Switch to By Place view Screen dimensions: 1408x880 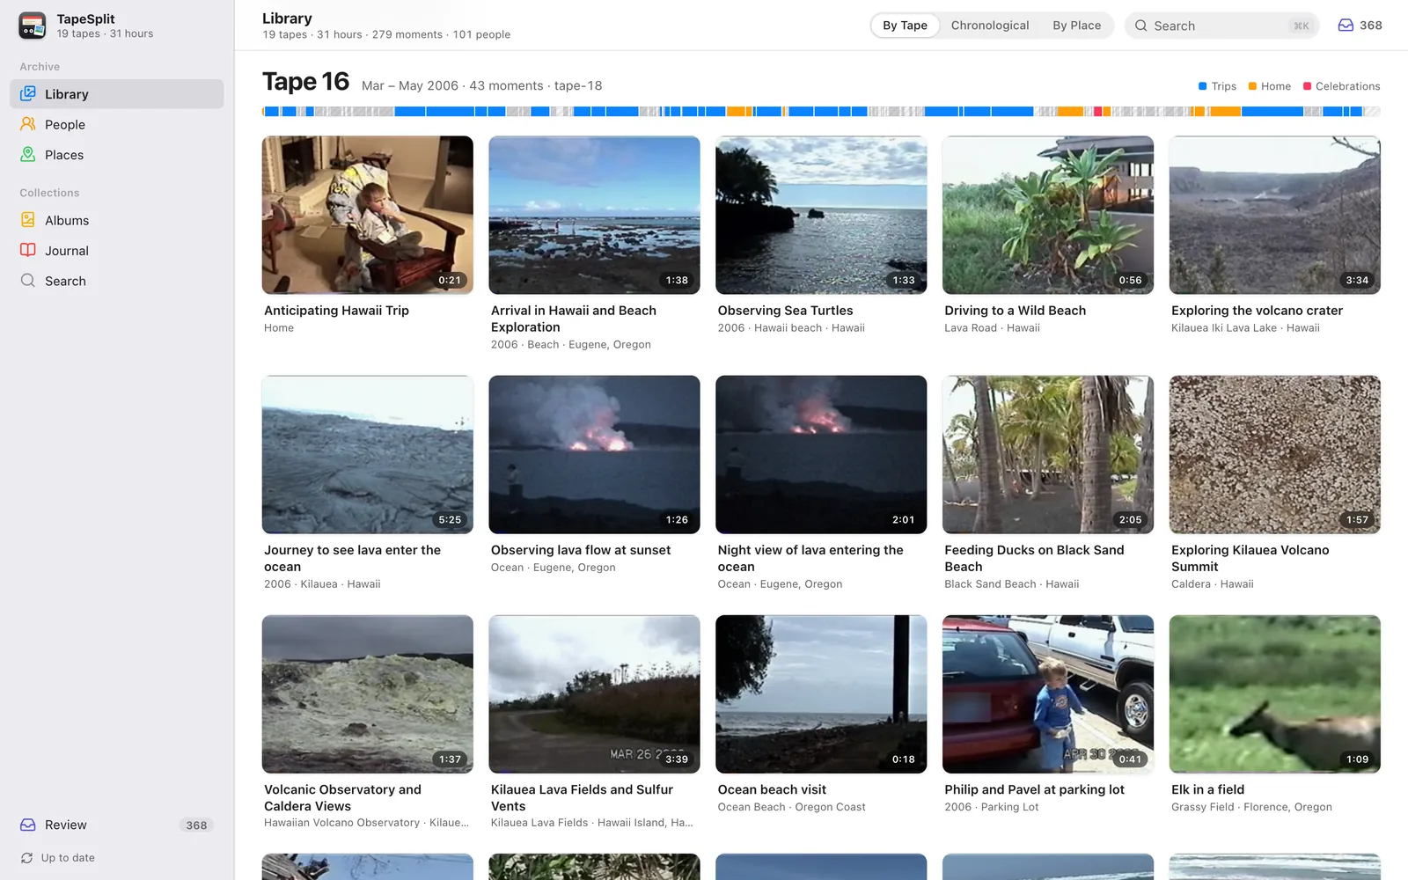[1076, 26]
